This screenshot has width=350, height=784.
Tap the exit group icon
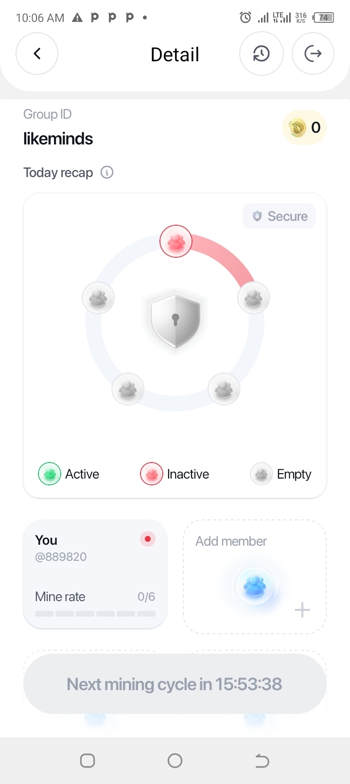[313, 53]
